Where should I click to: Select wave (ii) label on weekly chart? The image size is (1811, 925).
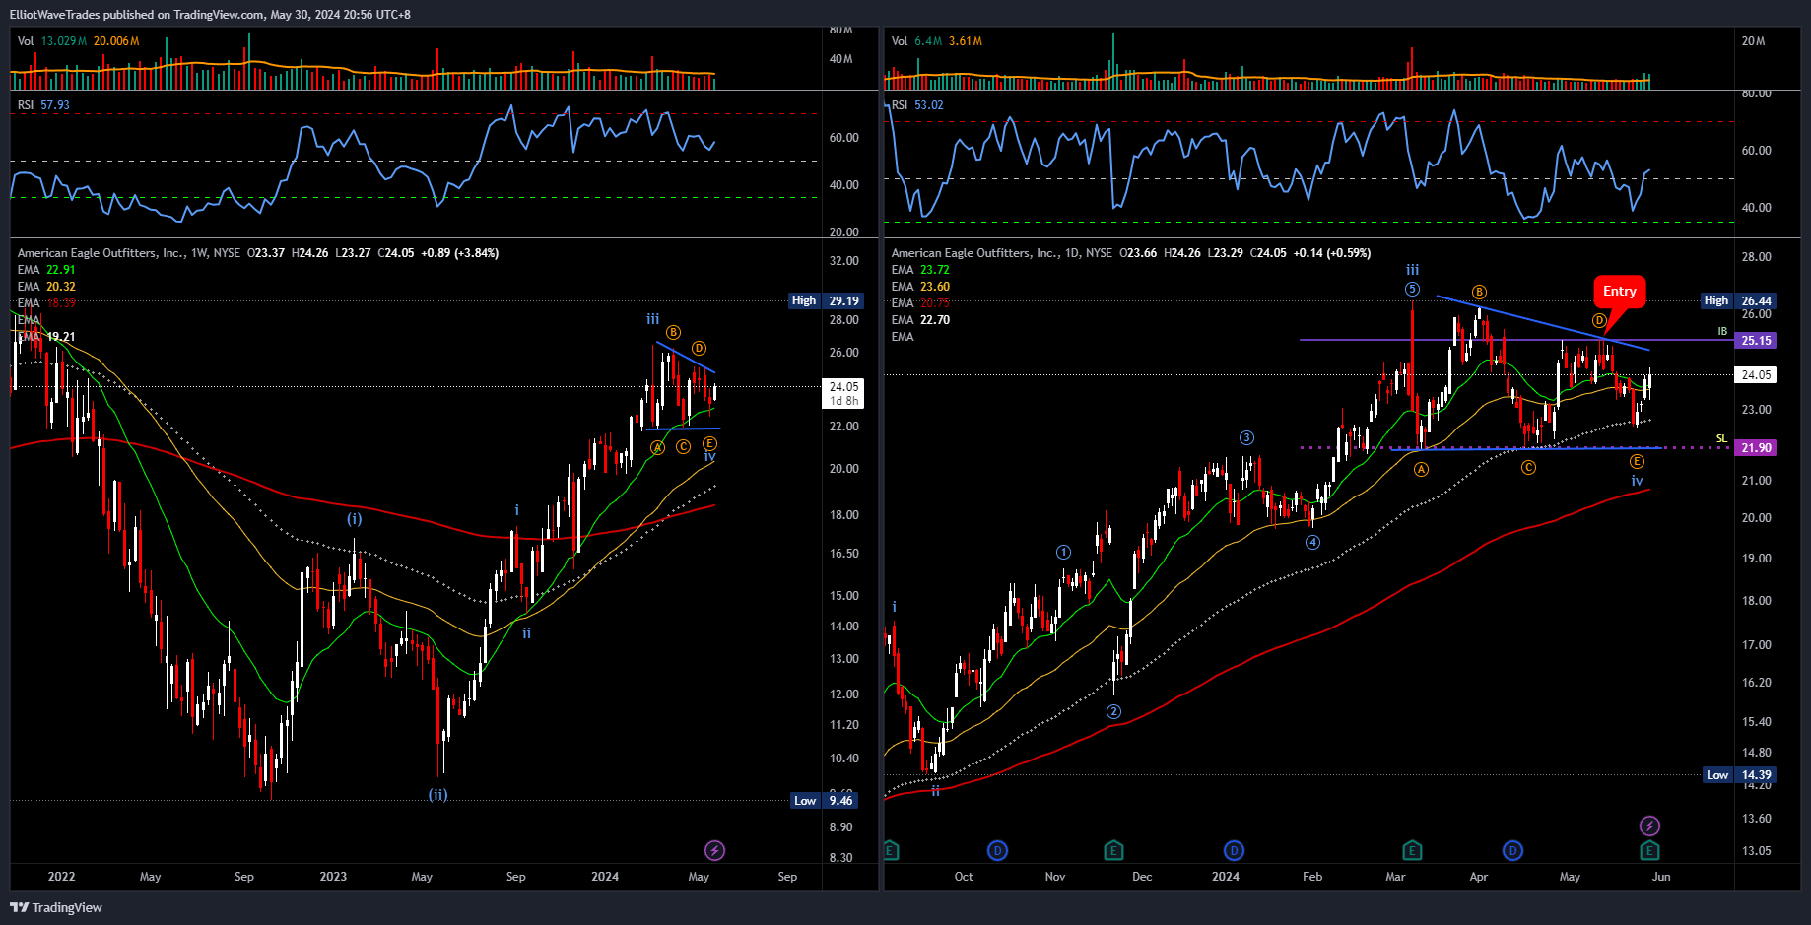click(437, 794)
